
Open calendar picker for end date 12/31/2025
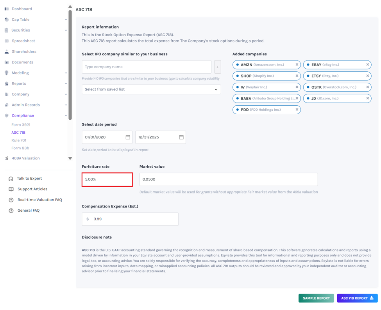tap(181, 137)
